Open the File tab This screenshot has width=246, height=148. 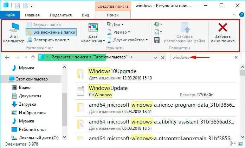[x=10, y=15]
